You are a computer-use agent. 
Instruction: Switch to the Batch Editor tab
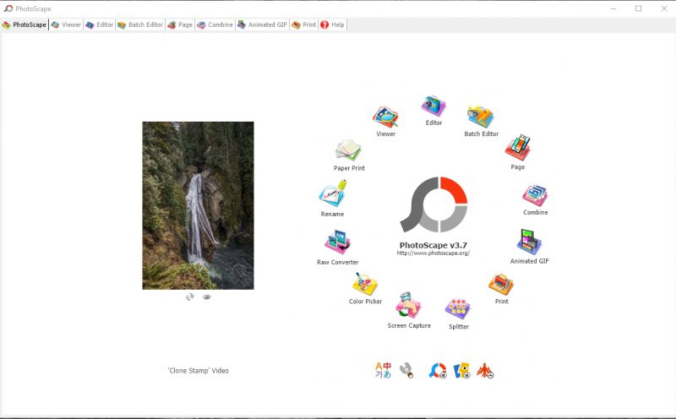140,24
